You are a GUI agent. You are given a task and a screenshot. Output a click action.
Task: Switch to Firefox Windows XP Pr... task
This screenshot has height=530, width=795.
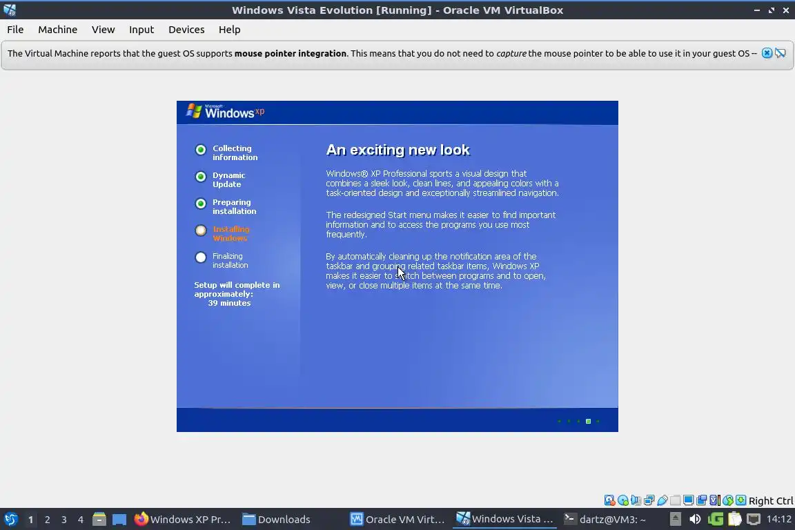point(182,520)
